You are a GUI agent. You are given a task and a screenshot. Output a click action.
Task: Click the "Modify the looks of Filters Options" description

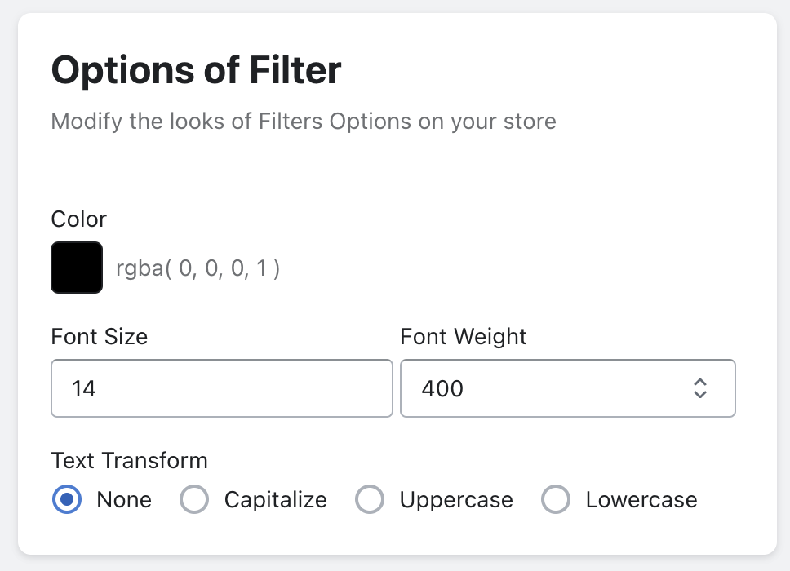[304, 122]
